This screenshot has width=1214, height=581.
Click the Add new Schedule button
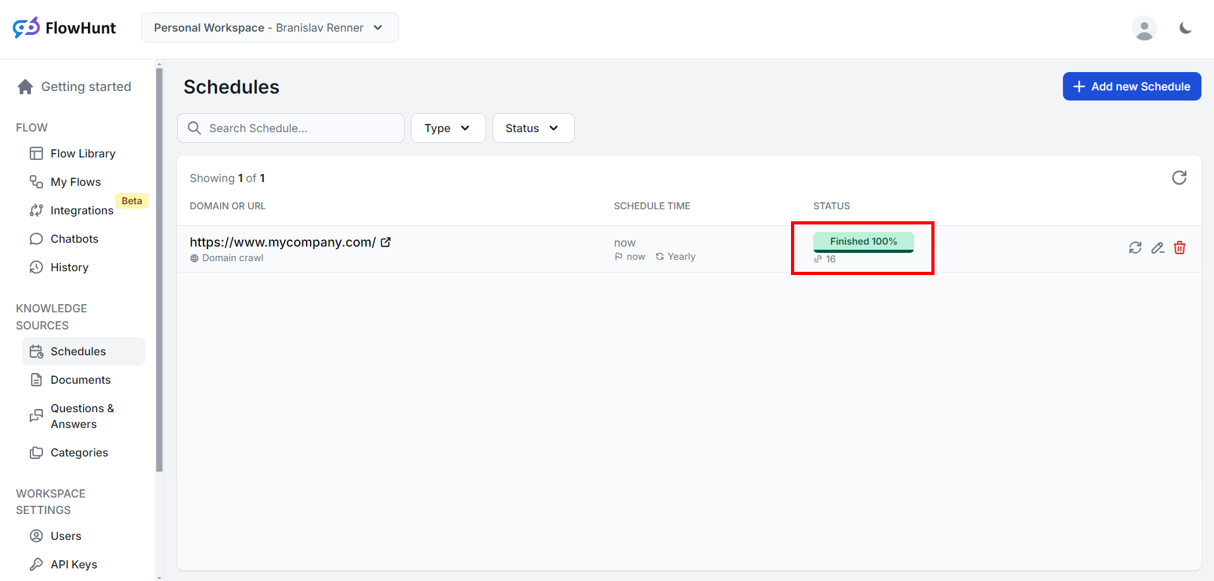click(1131, 87)
